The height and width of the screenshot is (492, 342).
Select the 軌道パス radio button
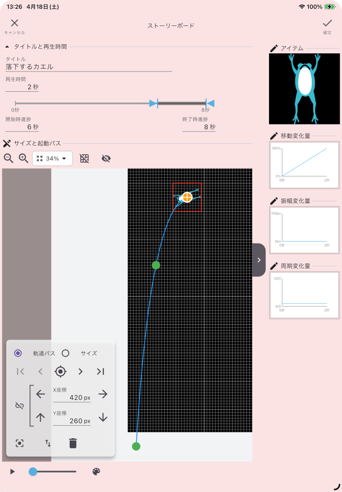18,353
